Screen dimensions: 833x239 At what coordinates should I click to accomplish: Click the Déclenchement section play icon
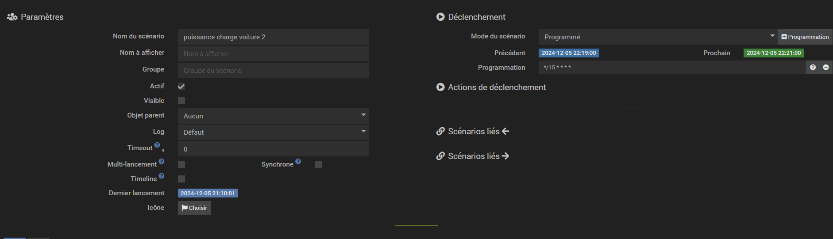point(440,17)
